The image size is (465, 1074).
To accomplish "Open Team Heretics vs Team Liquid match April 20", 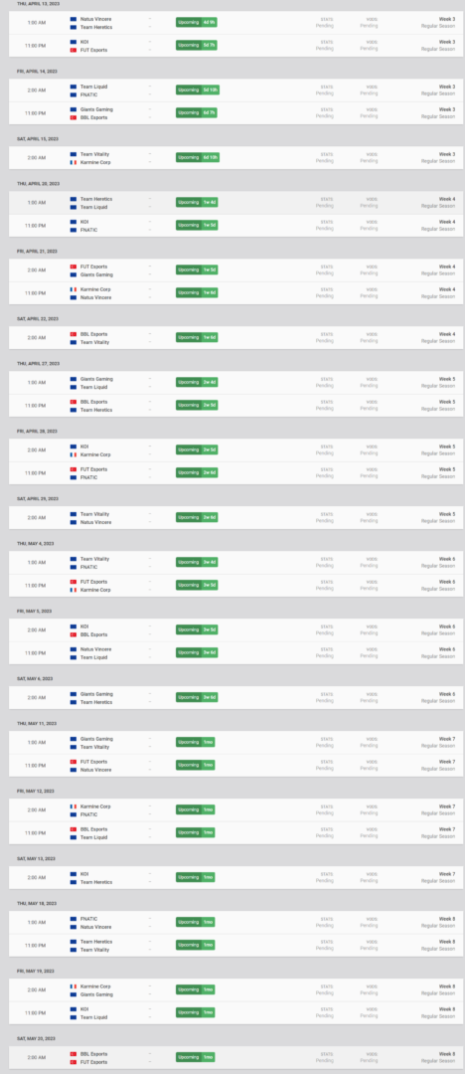I will click(x=235, y=203).
